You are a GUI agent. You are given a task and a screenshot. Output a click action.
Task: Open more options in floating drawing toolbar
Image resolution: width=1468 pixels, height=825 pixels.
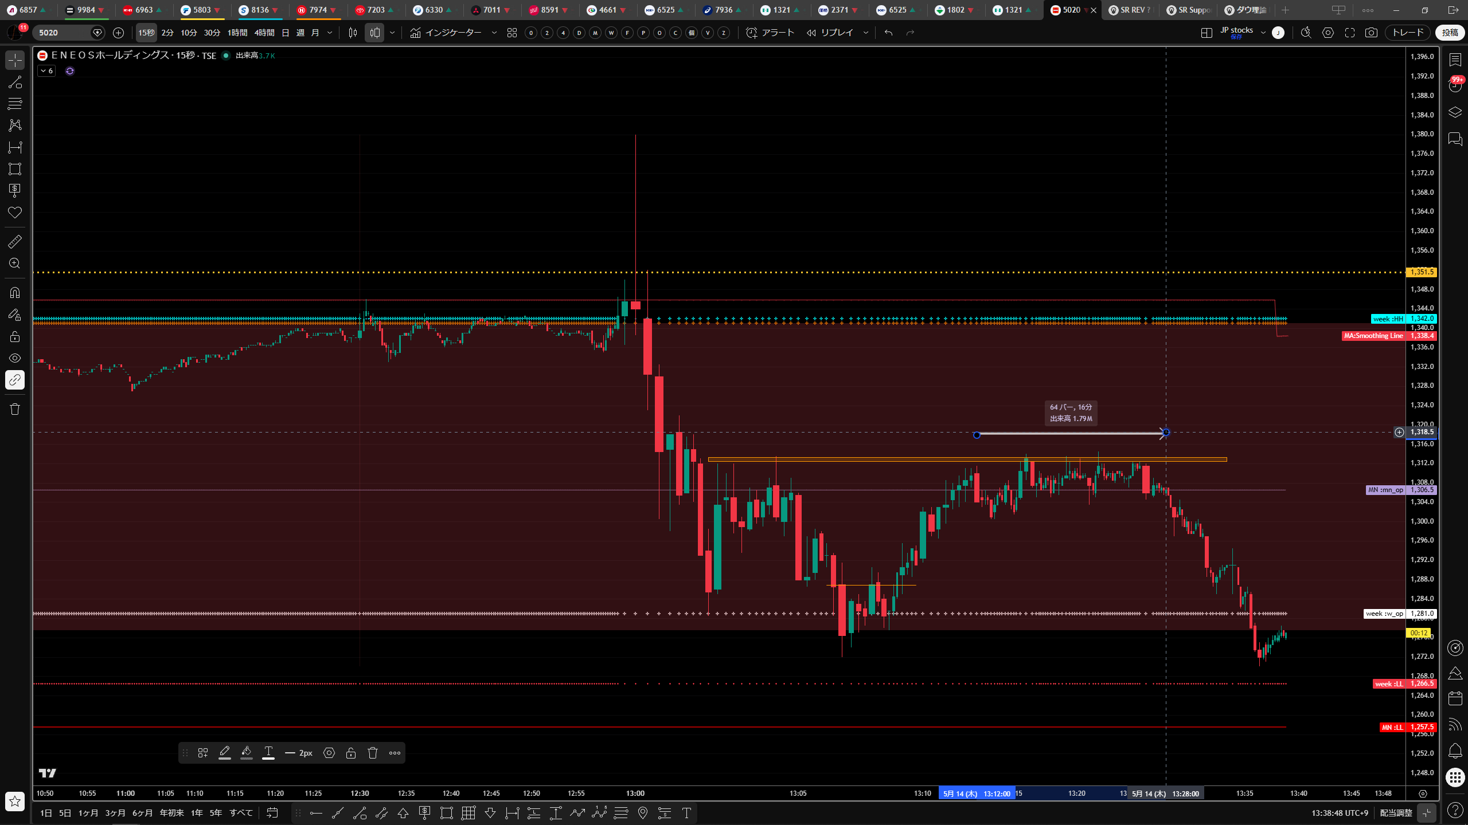395,753
